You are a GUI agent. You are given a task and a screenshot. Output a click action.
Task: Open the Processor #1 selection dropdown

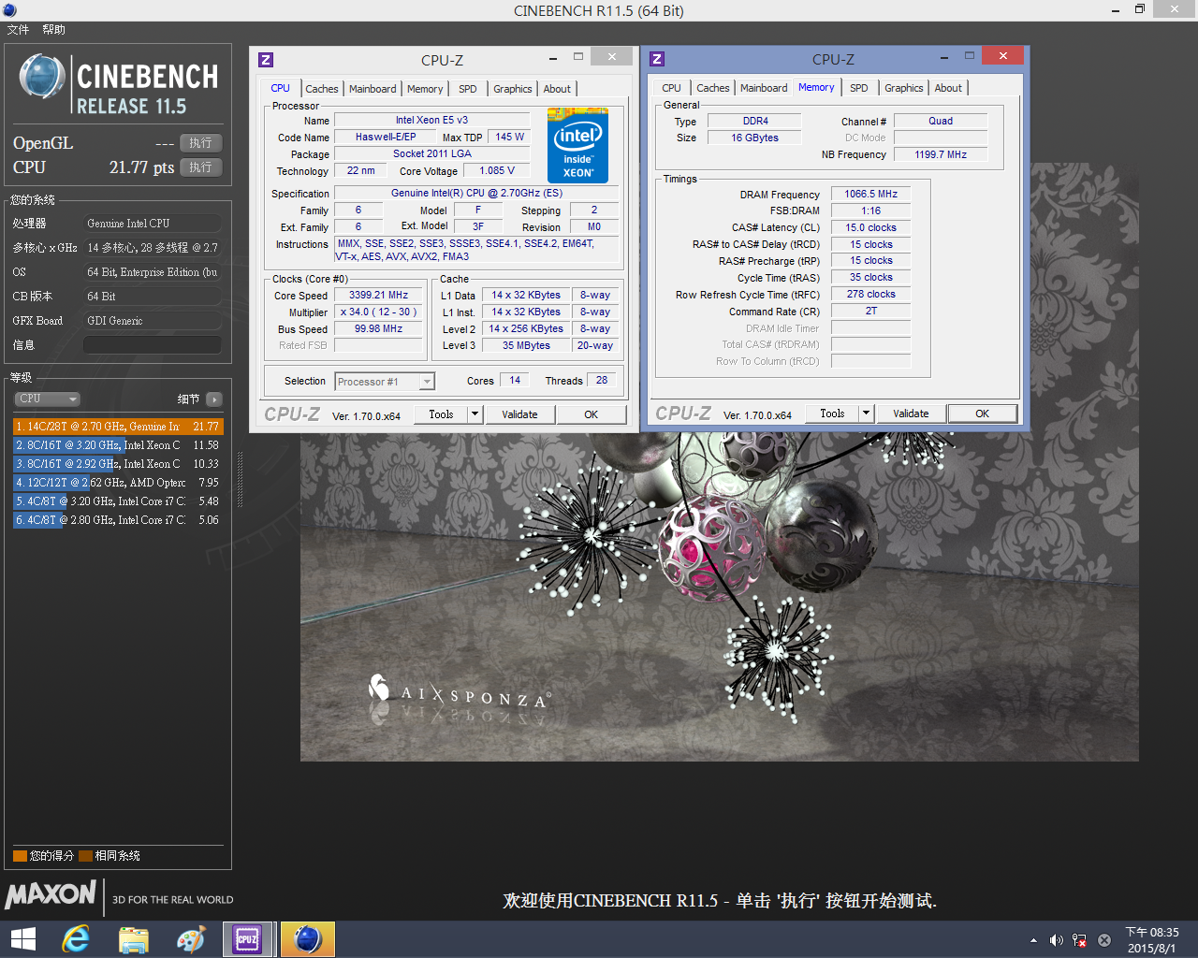[x=385, y=382]
